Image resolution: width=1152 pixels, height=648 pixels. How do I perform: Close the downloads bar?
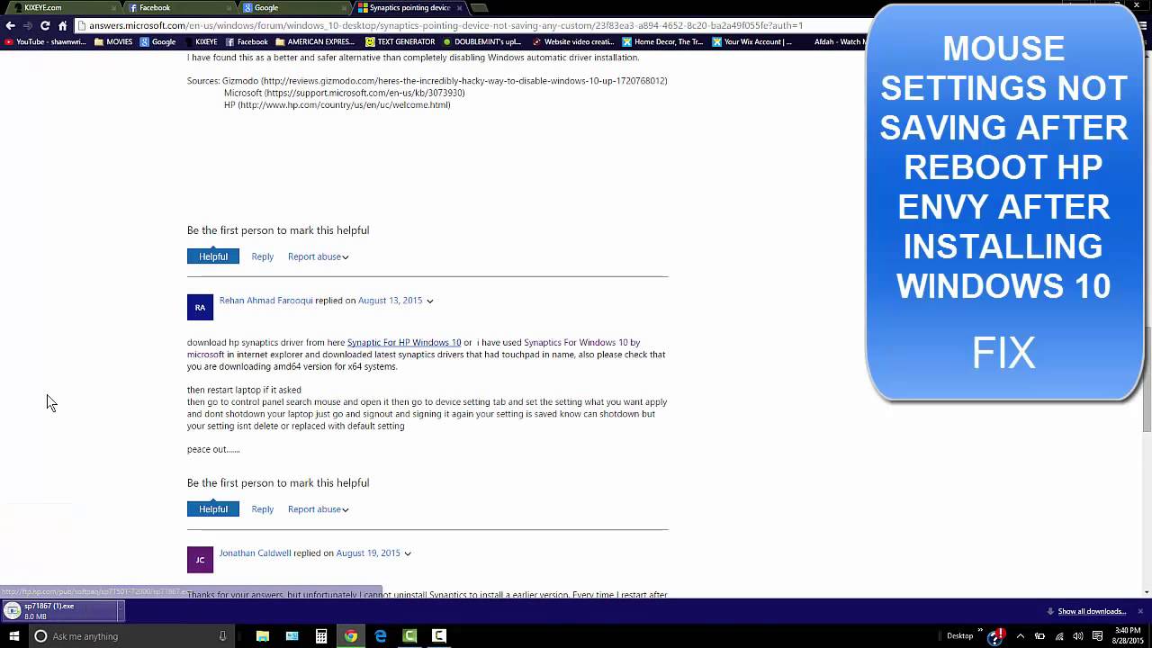pyautogui.click(x=1140, y=612)
